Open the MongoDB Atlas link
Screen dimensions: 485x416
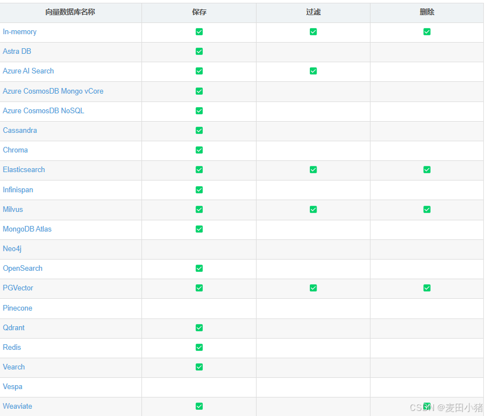click(27, 229)
